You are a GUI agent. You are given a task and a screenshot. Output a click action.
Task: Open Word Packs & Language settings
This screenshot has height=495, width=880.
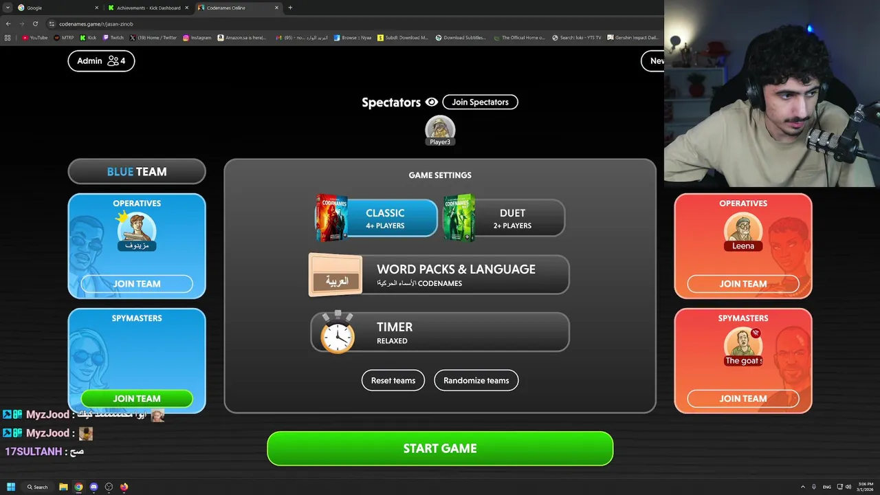[x=439, y=275]
